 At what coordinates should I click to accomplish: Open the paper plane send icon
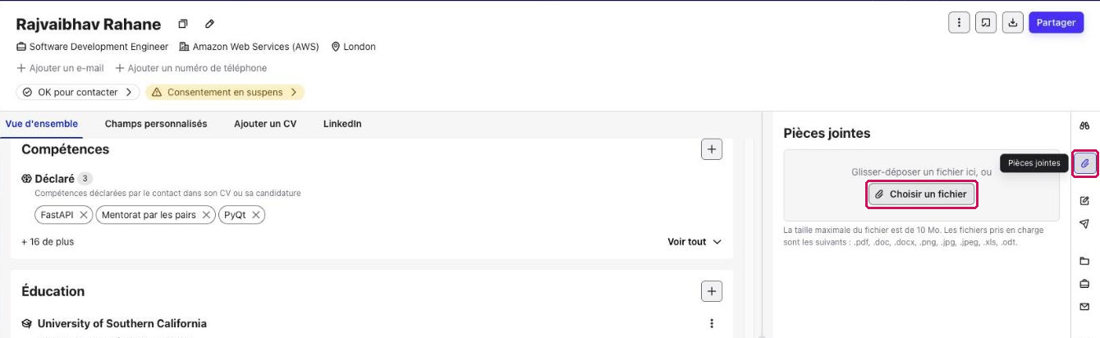coord(1084,224)
